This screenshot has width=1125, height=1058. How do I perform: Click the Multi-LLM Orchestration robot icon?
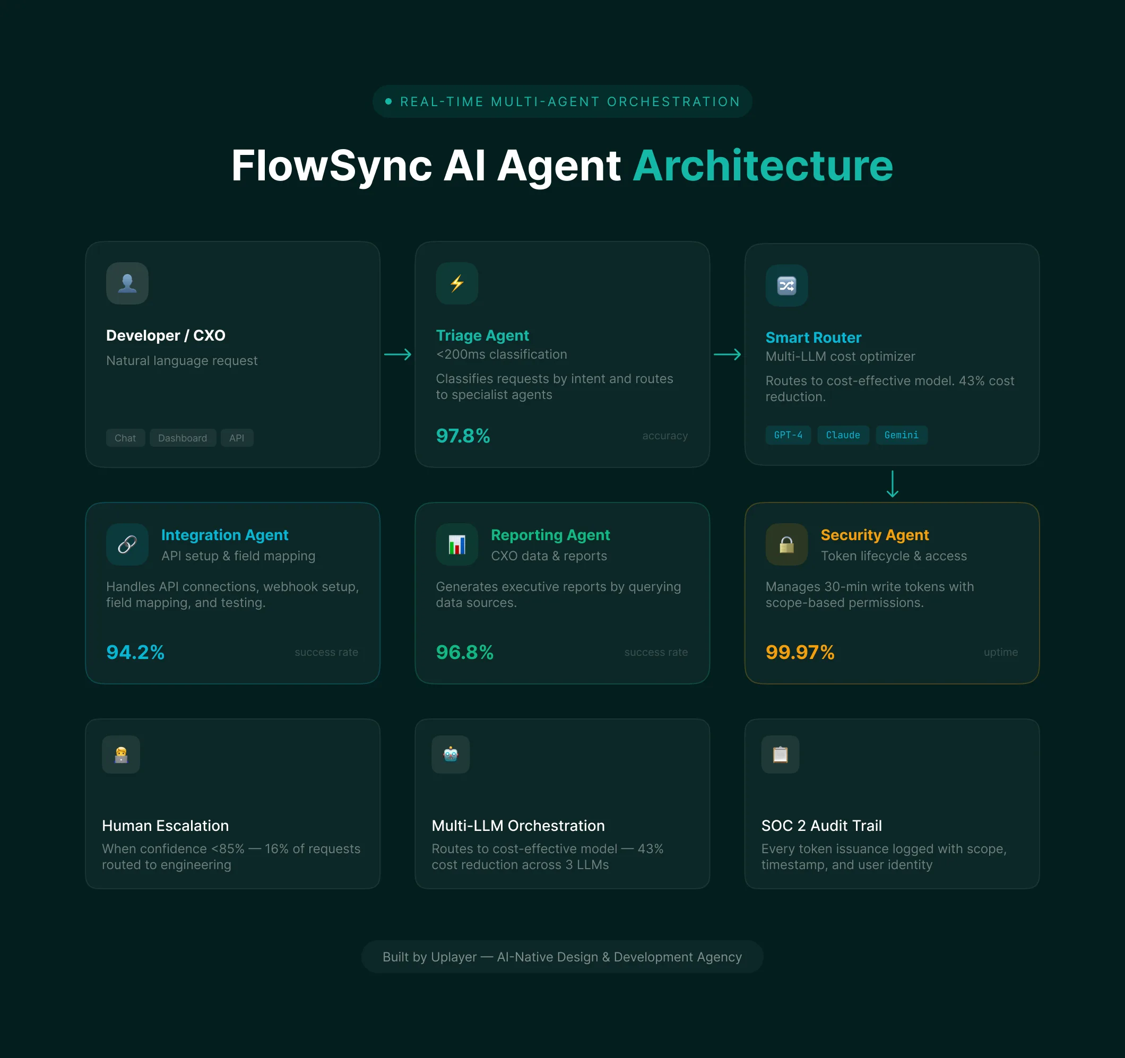tap(451, 754)
